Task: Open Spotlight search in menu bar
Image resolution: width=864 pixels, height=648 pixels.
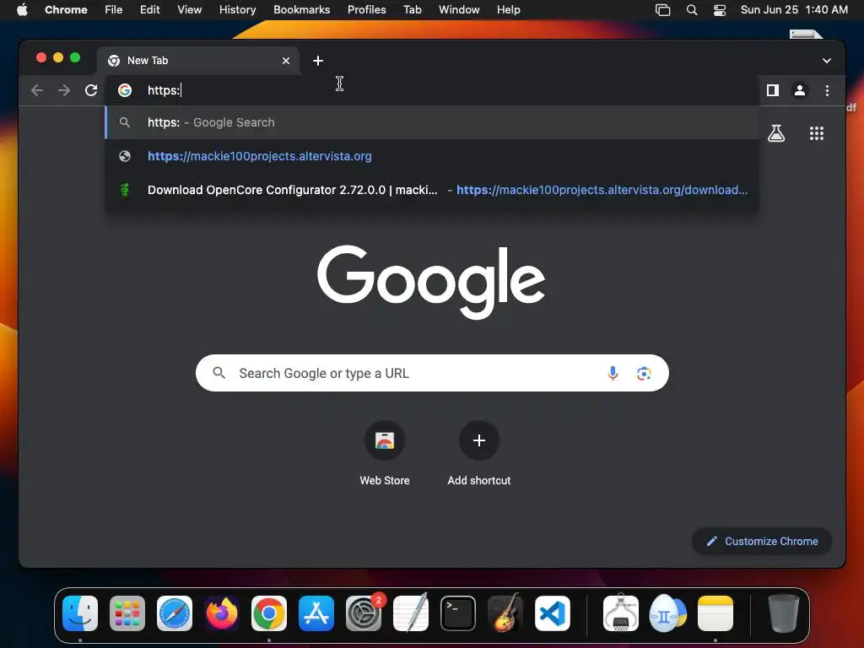Action: click(692, 10)
